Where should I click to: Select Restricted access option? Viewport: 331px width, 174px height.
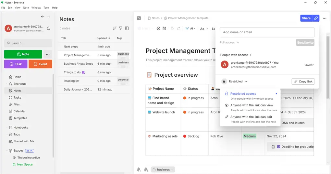pos(251,96)
